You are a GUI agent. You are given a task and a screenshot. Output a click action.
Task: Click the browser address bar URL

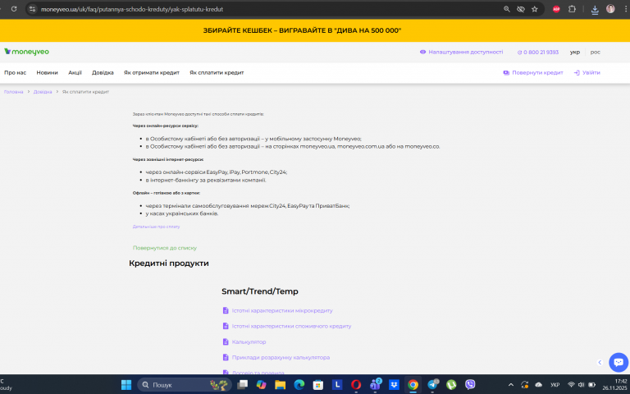pos(132,9)
